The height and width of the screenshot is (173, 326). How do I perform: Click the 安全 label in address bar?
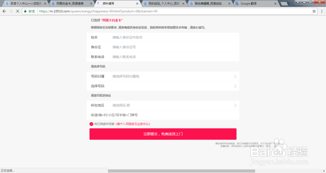coord(32,11)
